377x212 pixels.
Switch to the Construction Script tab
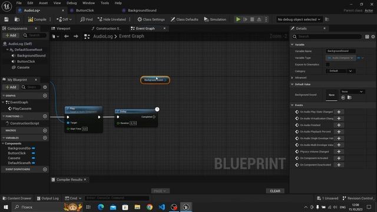tap(108, 28)
